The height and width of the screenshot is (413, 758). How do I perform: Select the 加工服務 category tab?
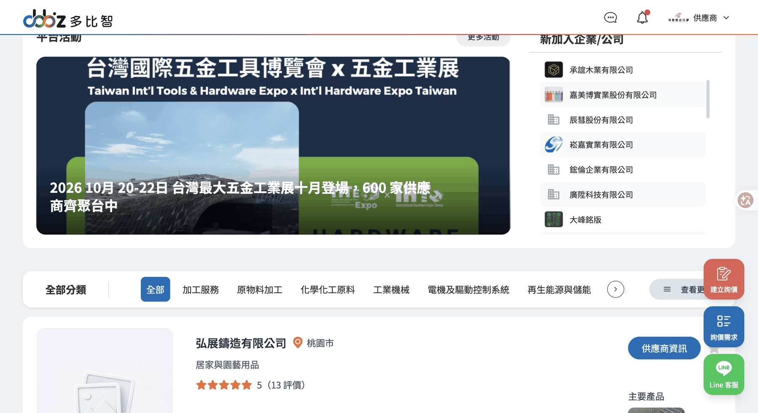coord(201,290)
